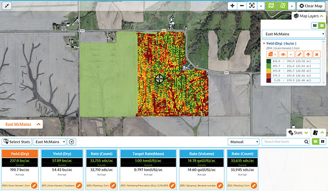Remove the Yield layer with the X icon
The height and width of the screenshot is (191, 328).
pyautogui.click(x=317, y=53)
